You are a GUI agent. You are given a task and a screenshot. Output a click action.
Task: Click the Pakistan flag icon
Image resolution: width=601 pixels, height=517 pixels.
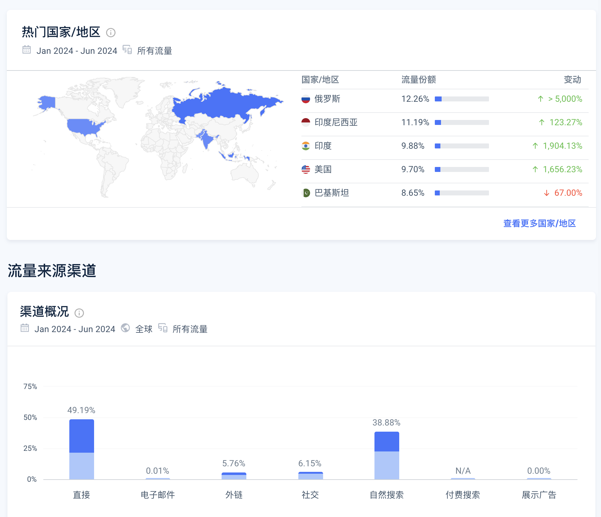(306, 193)
